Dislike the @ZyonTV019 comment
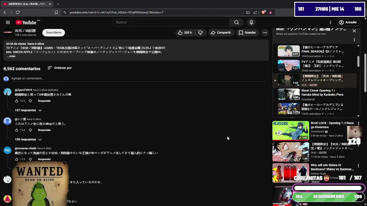Image resolution: width=367 pixels, height=206 pixels. coord(30,101)
